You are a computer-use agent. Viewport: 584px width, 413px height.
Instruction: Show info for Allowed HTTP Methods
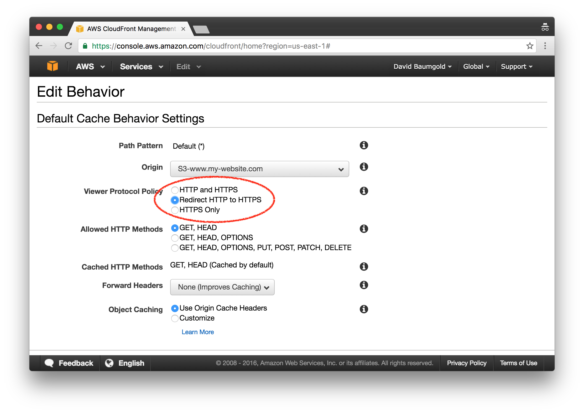click(x=364, y=229)
